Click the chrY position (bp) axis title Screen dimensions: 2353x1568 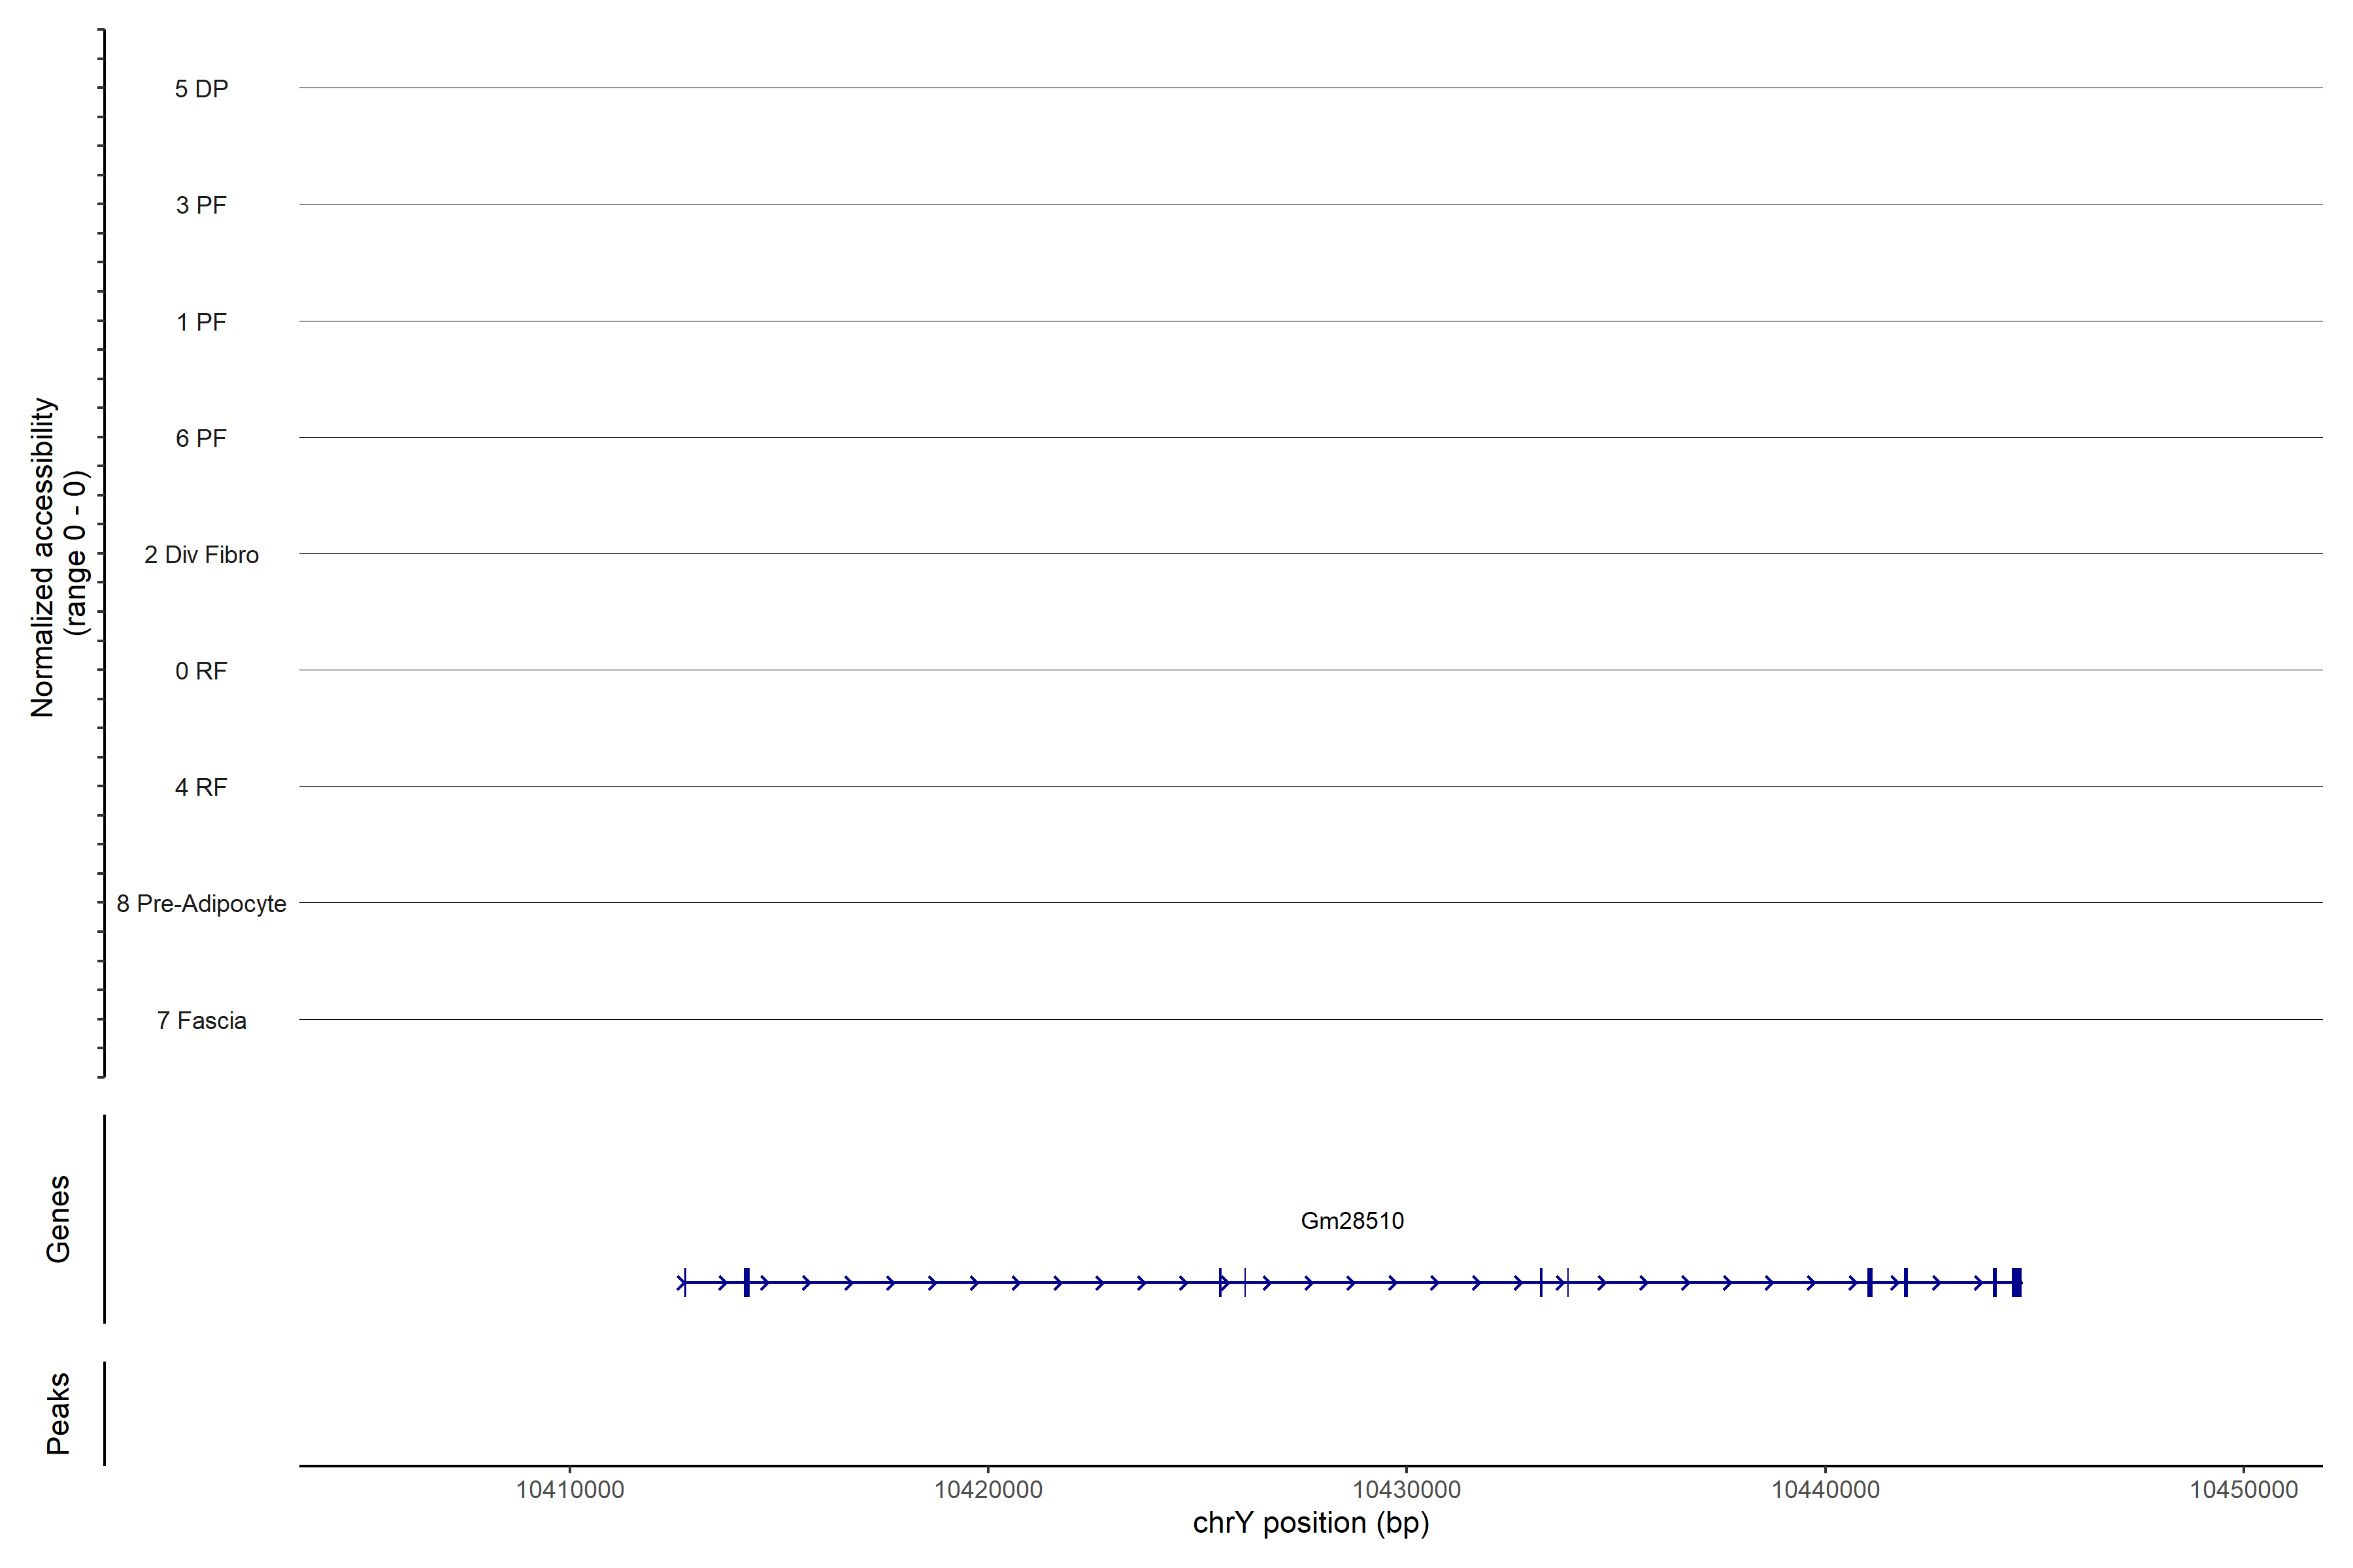pos(1310,1523)
